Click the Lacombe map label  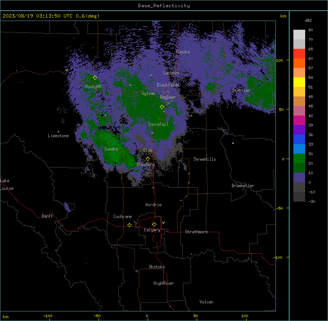tap(171, 73)
